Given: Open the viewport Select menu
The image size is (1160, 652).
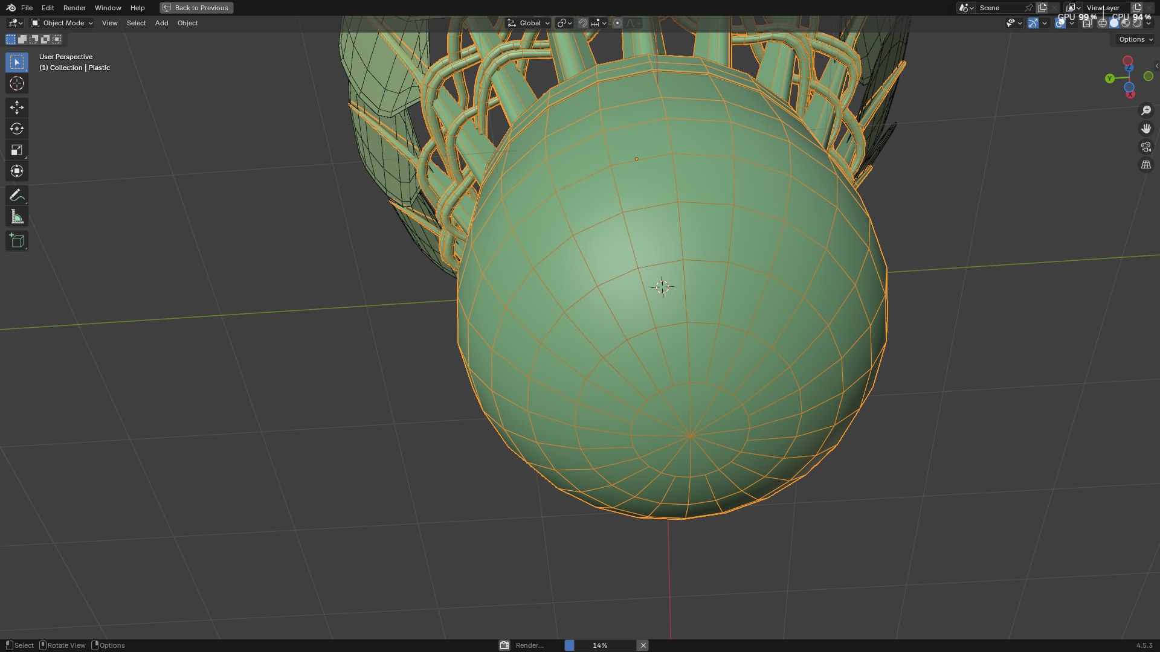Looking at the screenshot, I should (137, 23).
